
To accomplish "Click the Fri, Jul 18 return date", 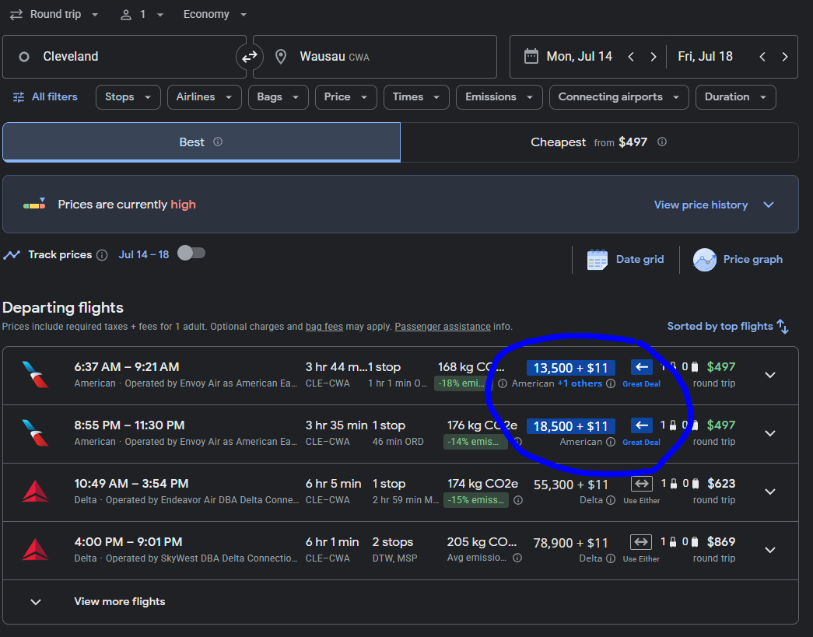I will (705, 57).
